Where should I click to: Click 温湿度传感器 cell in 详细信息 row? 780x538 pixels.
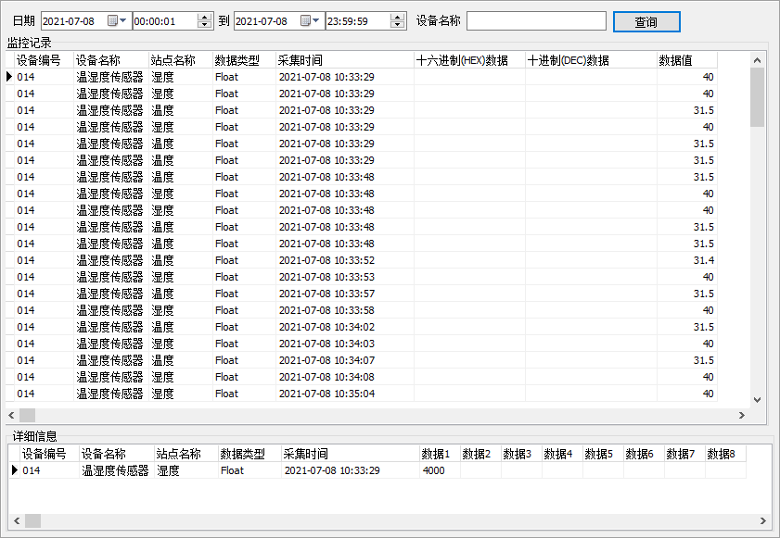(117, 470)
